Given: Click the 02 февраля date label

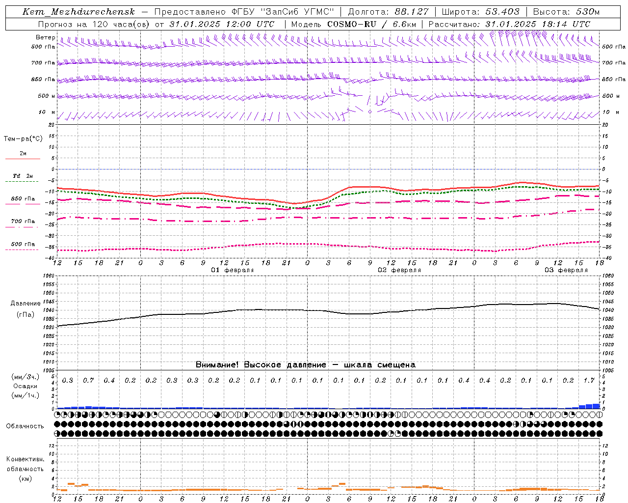Looking at the screenshot, I should coord(399,270).
